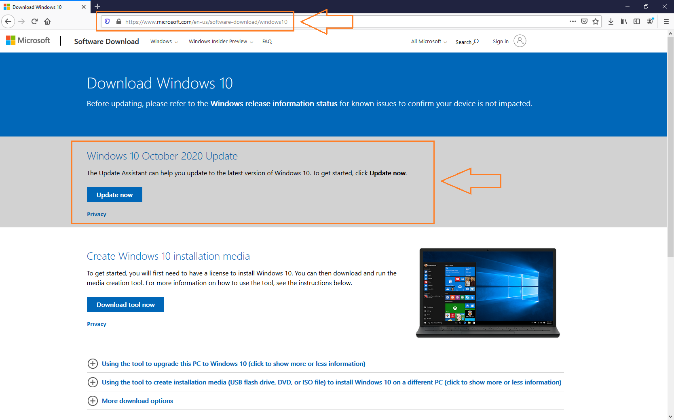Open Privacy link under Update now
Viewport: 674px width, 420px height.
pyautogui.click(x=97, y=214)
